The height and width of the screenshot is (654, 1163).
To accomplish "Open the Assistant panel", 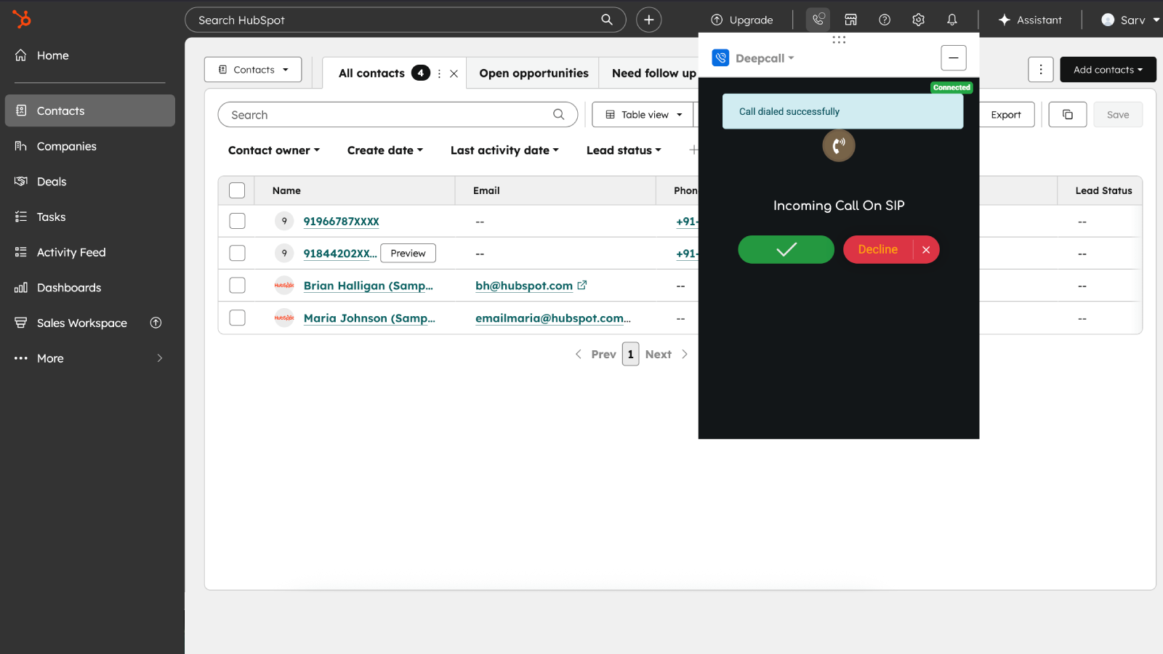I will 1030,20.
